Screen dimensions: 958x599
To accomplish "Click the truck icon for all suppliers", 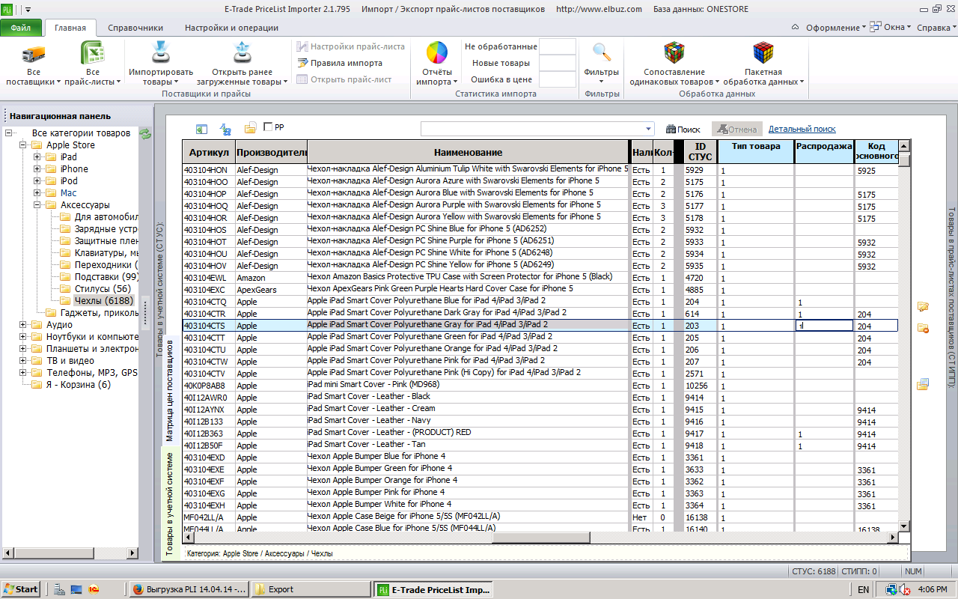I will click(33, 54).
